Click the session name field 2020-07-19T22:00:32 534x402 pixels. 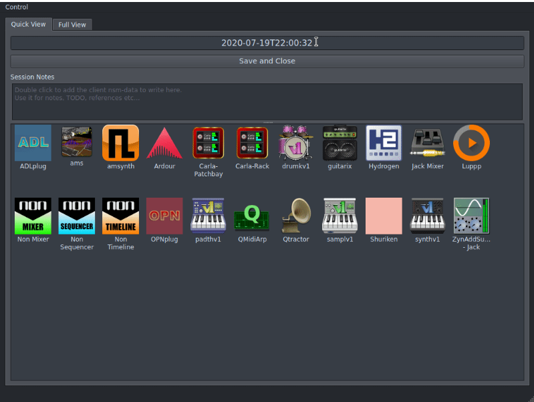point(267,43)
